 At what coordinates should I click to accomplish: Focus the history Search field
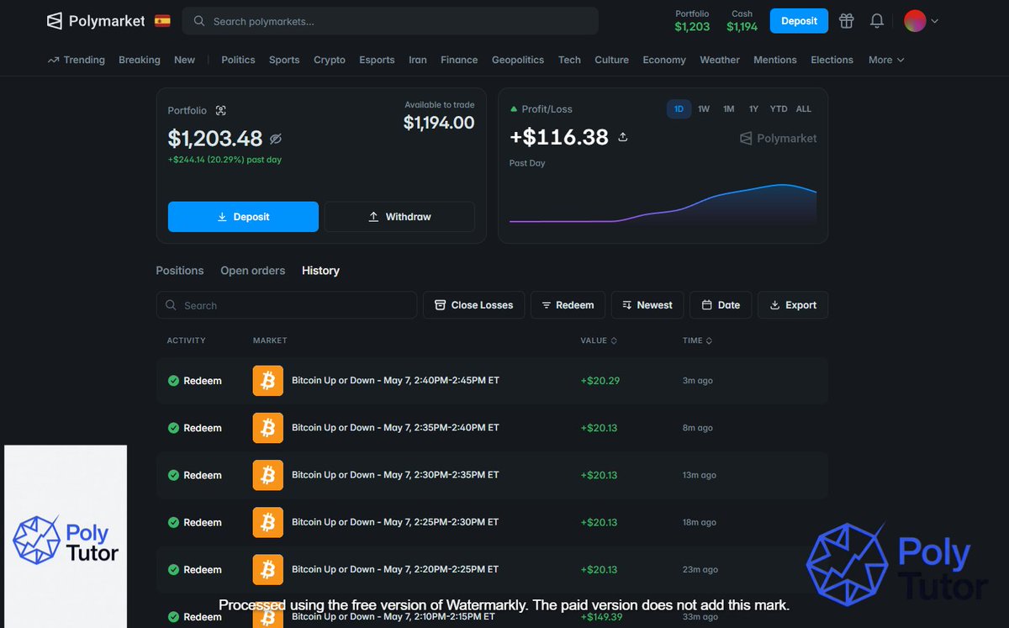(x=287, y=305)
